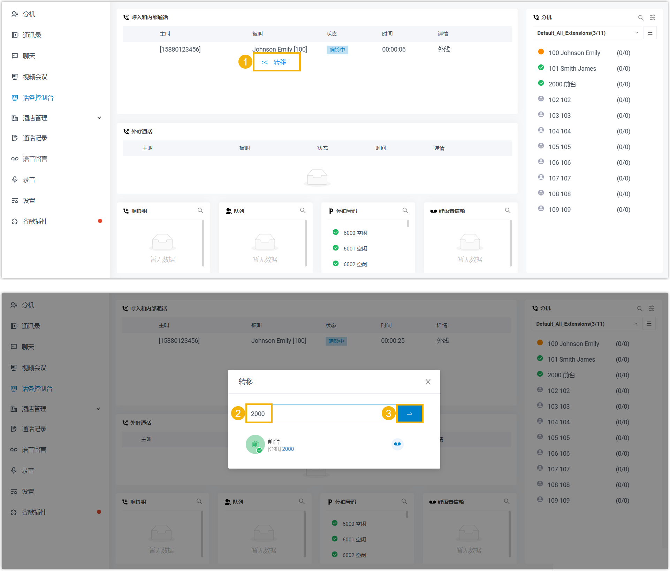Select extension 101 Smith James
Viewport: 670px width, 571px height.
click(572, 69)
